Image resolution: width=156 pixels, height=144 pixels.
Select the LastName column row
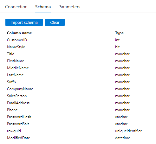pos(78,75)
